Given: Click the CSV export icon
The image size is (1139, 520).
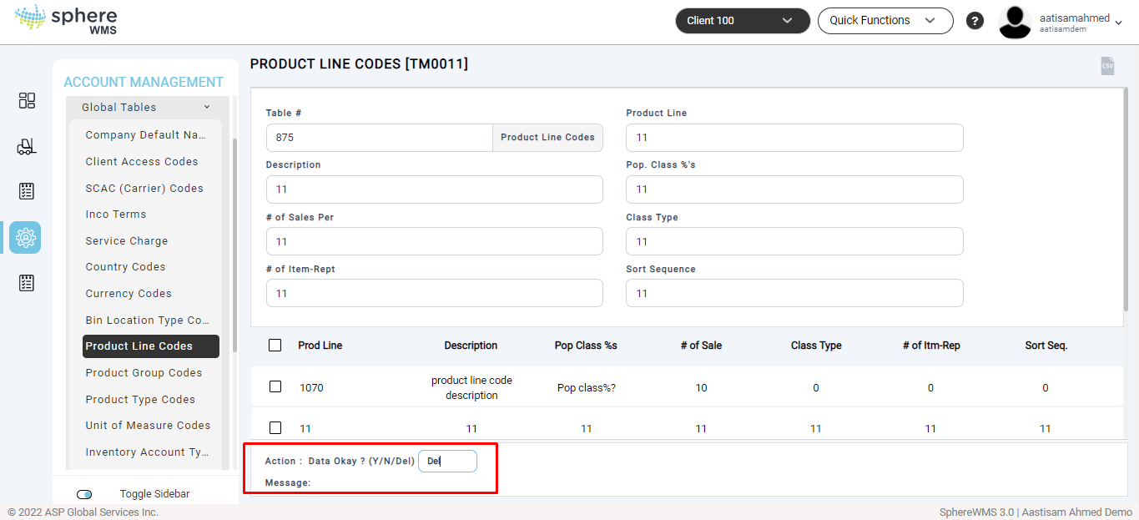Looking at the screenshot, I should (x=1107, y=66).
